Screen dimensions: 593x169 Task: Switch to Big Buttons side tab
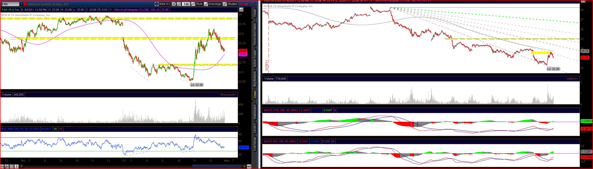pos(255,79)
